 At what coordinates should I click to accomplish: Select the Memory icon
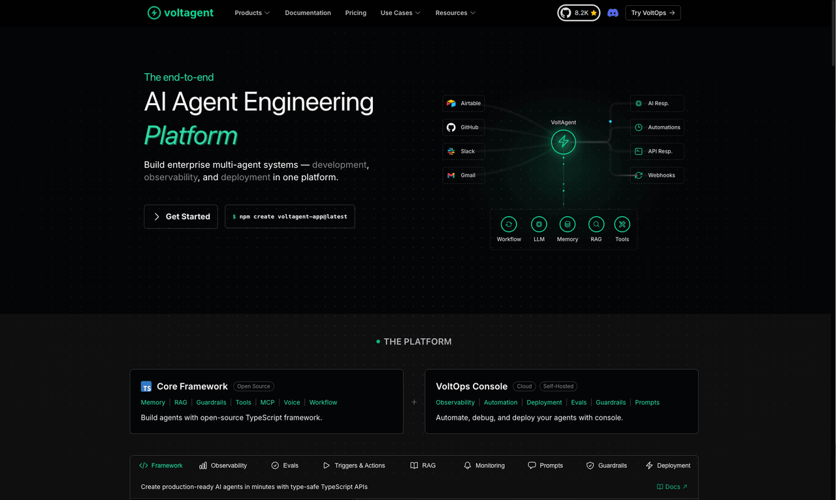click(x=567, y=224)
